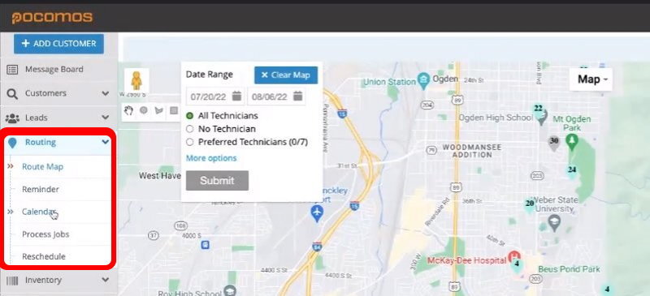This screenshot has width=650, height=296.
Task: Click the Mt Ogden Park marker
Action: pyautogui.click(x=572, y=142)
